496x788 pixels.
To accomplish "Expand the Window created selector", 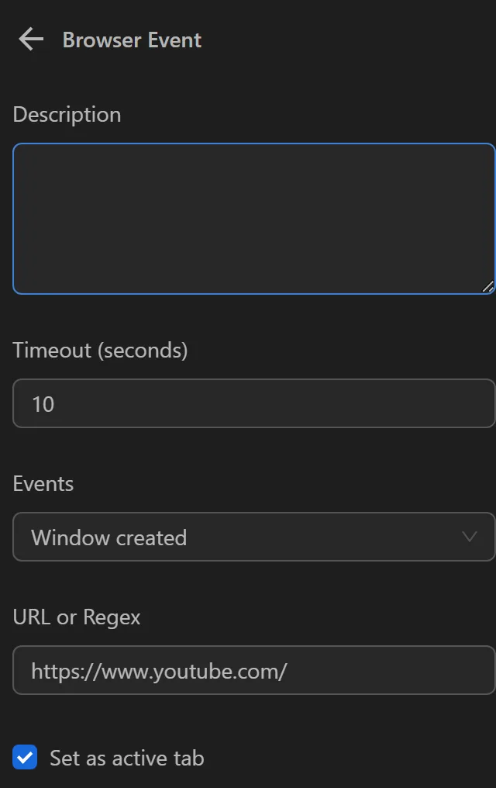I will pyautogui.click(x=253, y=537).
